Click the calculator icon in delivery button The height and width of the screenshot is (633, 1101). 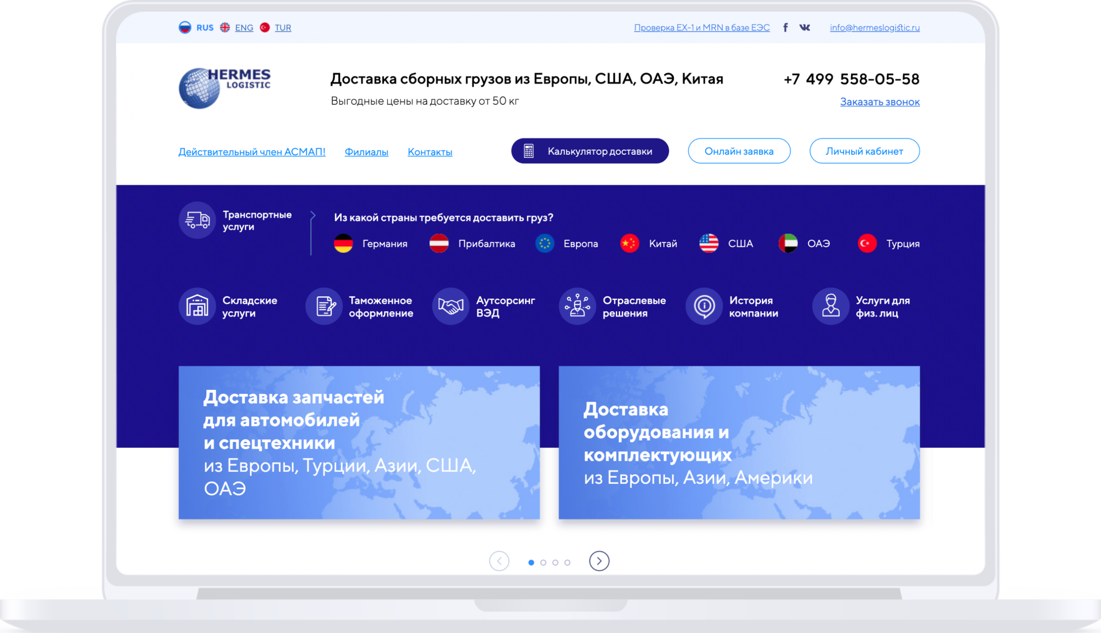coord(529,151)
